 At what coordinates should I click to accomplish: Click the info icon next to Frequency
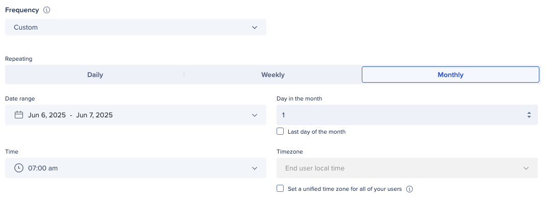point(46,10)
